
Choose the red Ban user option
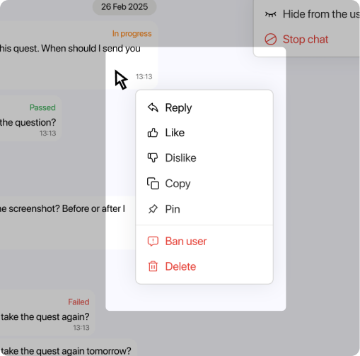click(x=204, y=242)
